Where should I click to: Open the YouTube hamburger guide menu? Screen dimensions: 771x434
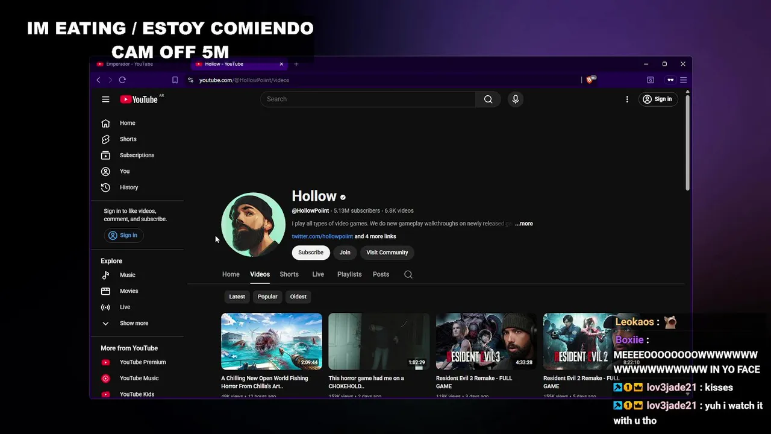pos(105,99)
